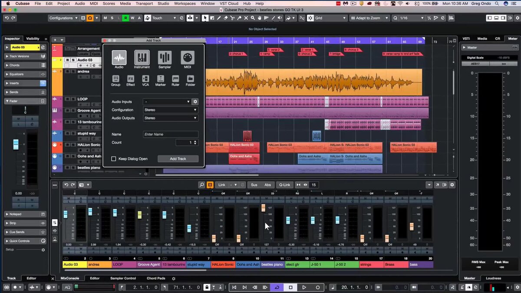Viewport: 521px width, 293px height.
Task: Toggle the Abs button in MixConsole
Action: pyautogui.click(x=268, y=185)
